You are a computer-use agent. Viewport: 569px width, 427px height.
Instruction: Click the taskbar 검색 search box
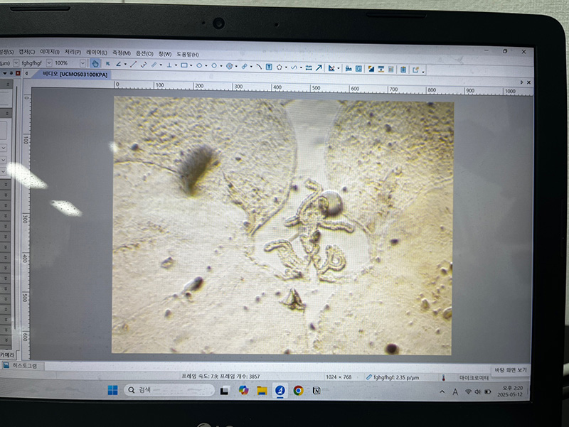click(167, 390)
